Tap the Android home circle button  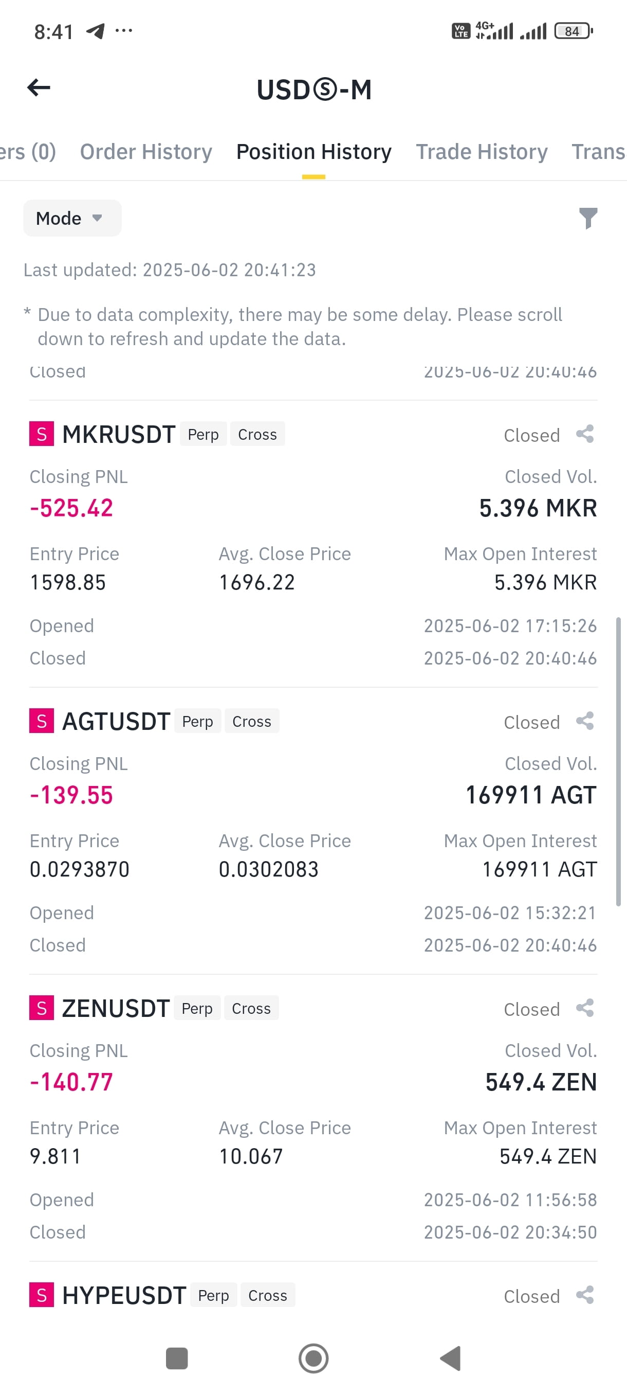pyautogui.click(x=313, y=1358)
